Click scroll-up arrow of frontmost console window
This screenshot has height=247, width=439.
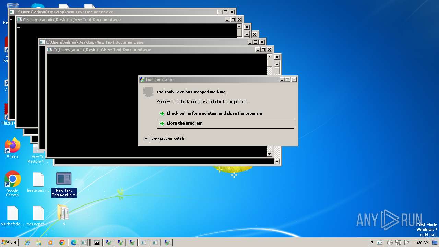tap(270, 57)
